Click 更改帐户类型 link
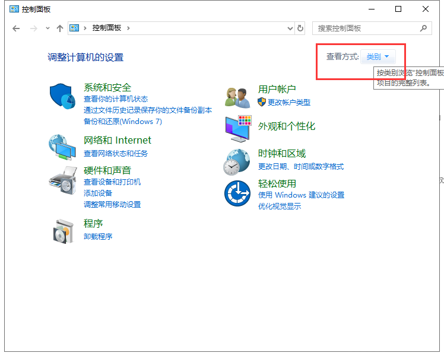The image size is (444, 356). [x=289, y=103]
